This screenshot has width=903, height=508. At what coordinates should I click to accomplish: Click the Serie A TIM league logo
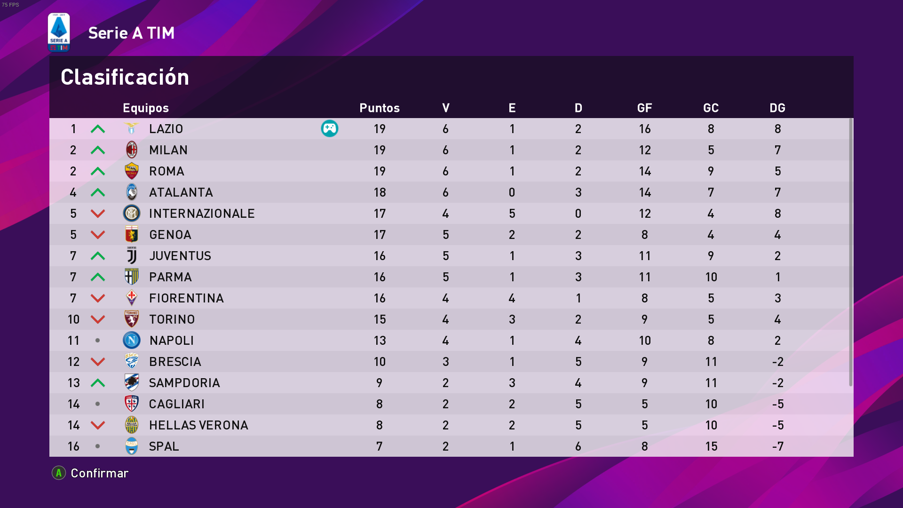(59, 32)
